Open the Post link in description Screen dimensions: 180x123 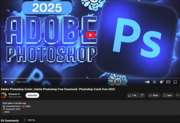(x=26, y=106)
